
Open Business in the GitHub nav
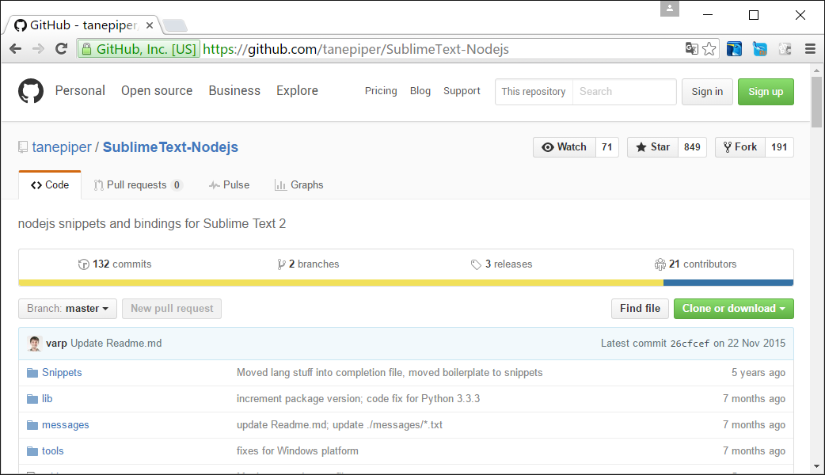click(x=234, y=90)
